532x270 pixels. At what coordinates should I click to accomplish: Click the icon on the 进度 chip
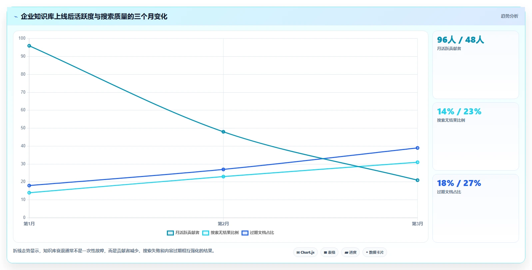coord(346,253)
